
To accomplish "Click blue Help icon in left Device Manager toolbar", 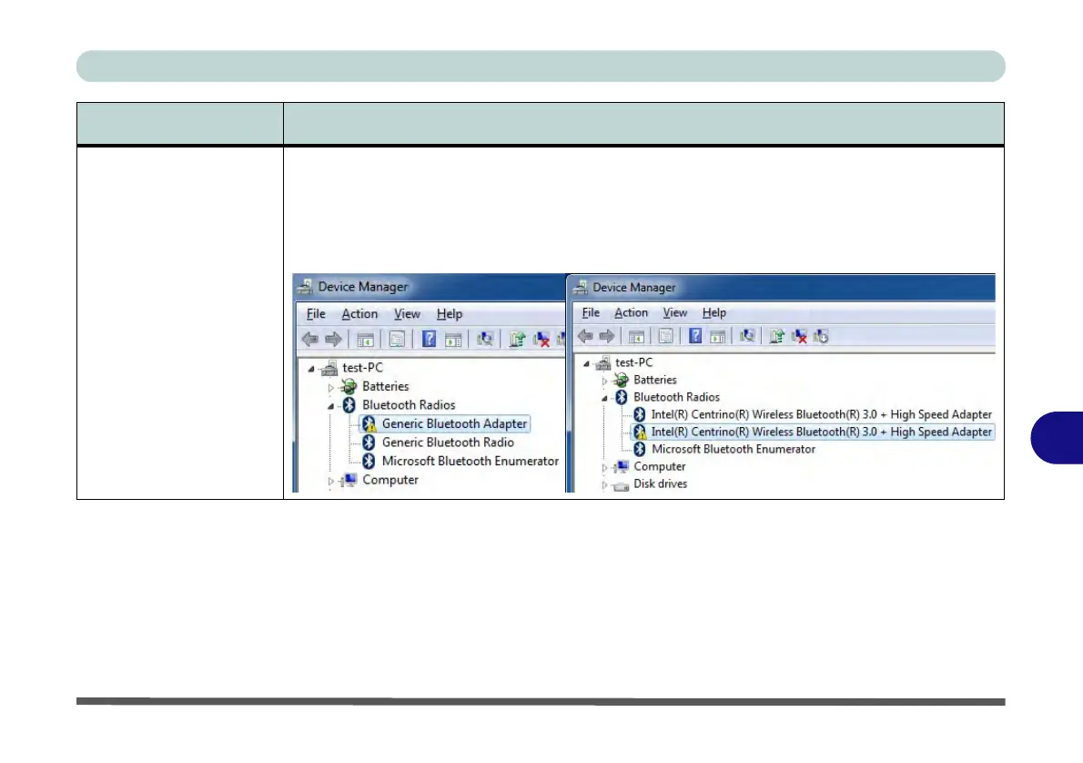I will [x=429, y=339].
